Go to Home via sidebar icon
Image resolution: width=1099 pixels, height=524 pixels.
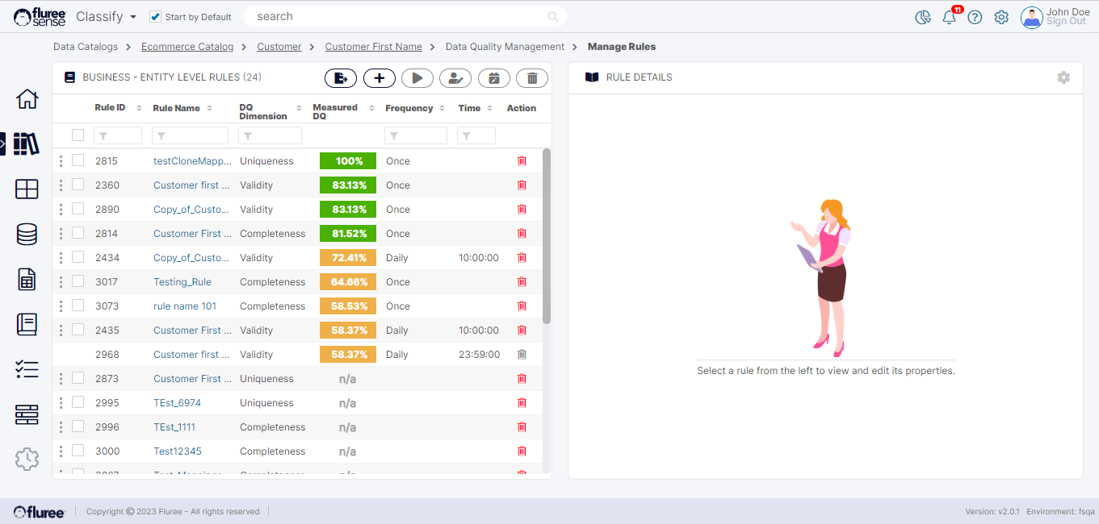pyautogui.click(x=27, y=99)
